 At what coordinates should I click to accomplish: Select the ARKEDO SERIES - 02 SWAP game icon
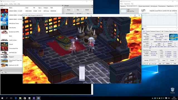(4, 15)
